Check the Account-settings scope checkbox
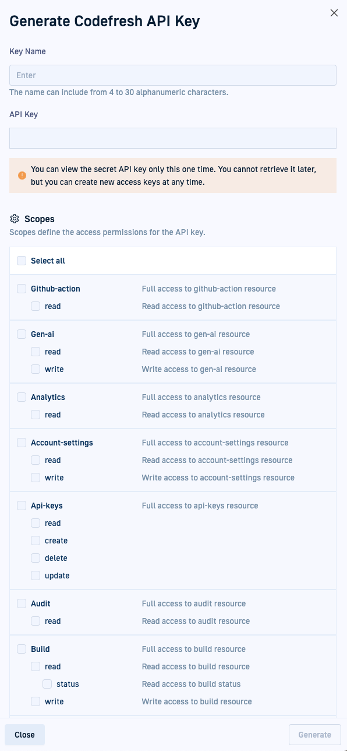Image resolution: width=347 pixels, height=751 pixels. click(x=22, y=443)
